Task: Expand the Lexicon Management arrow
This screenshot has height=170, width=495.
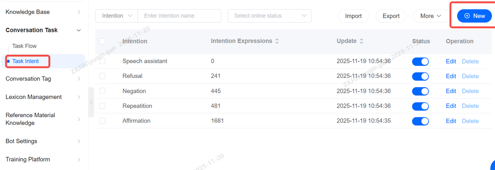Action: [79, 97]
